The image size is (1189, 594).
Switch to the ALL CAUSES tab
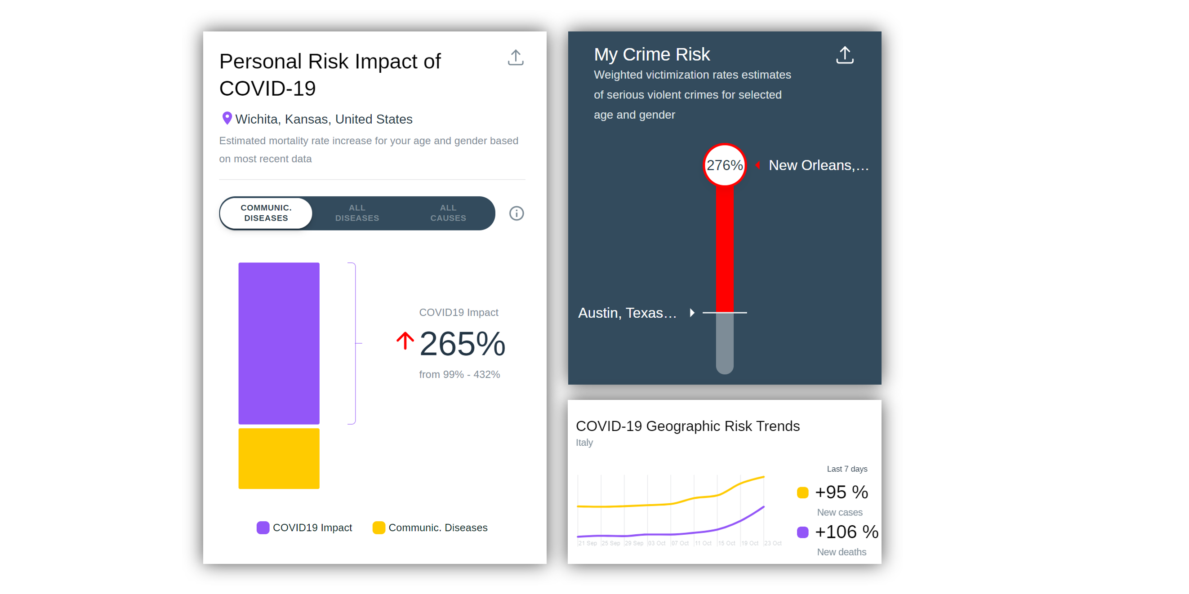pos(447,213)
